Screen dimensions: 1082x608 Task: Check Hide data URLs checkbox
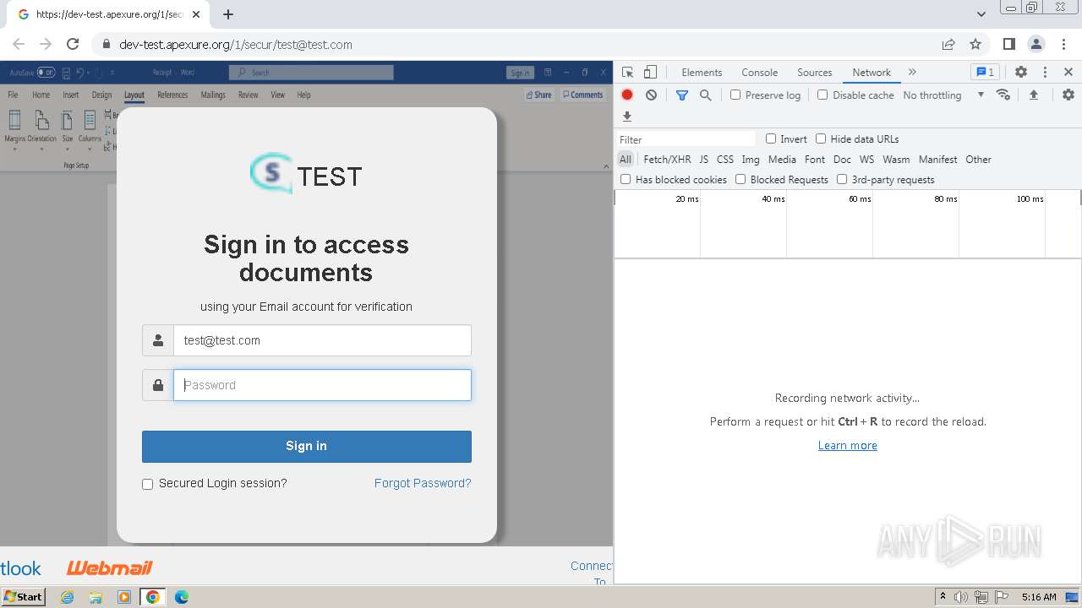pos(821,138)
